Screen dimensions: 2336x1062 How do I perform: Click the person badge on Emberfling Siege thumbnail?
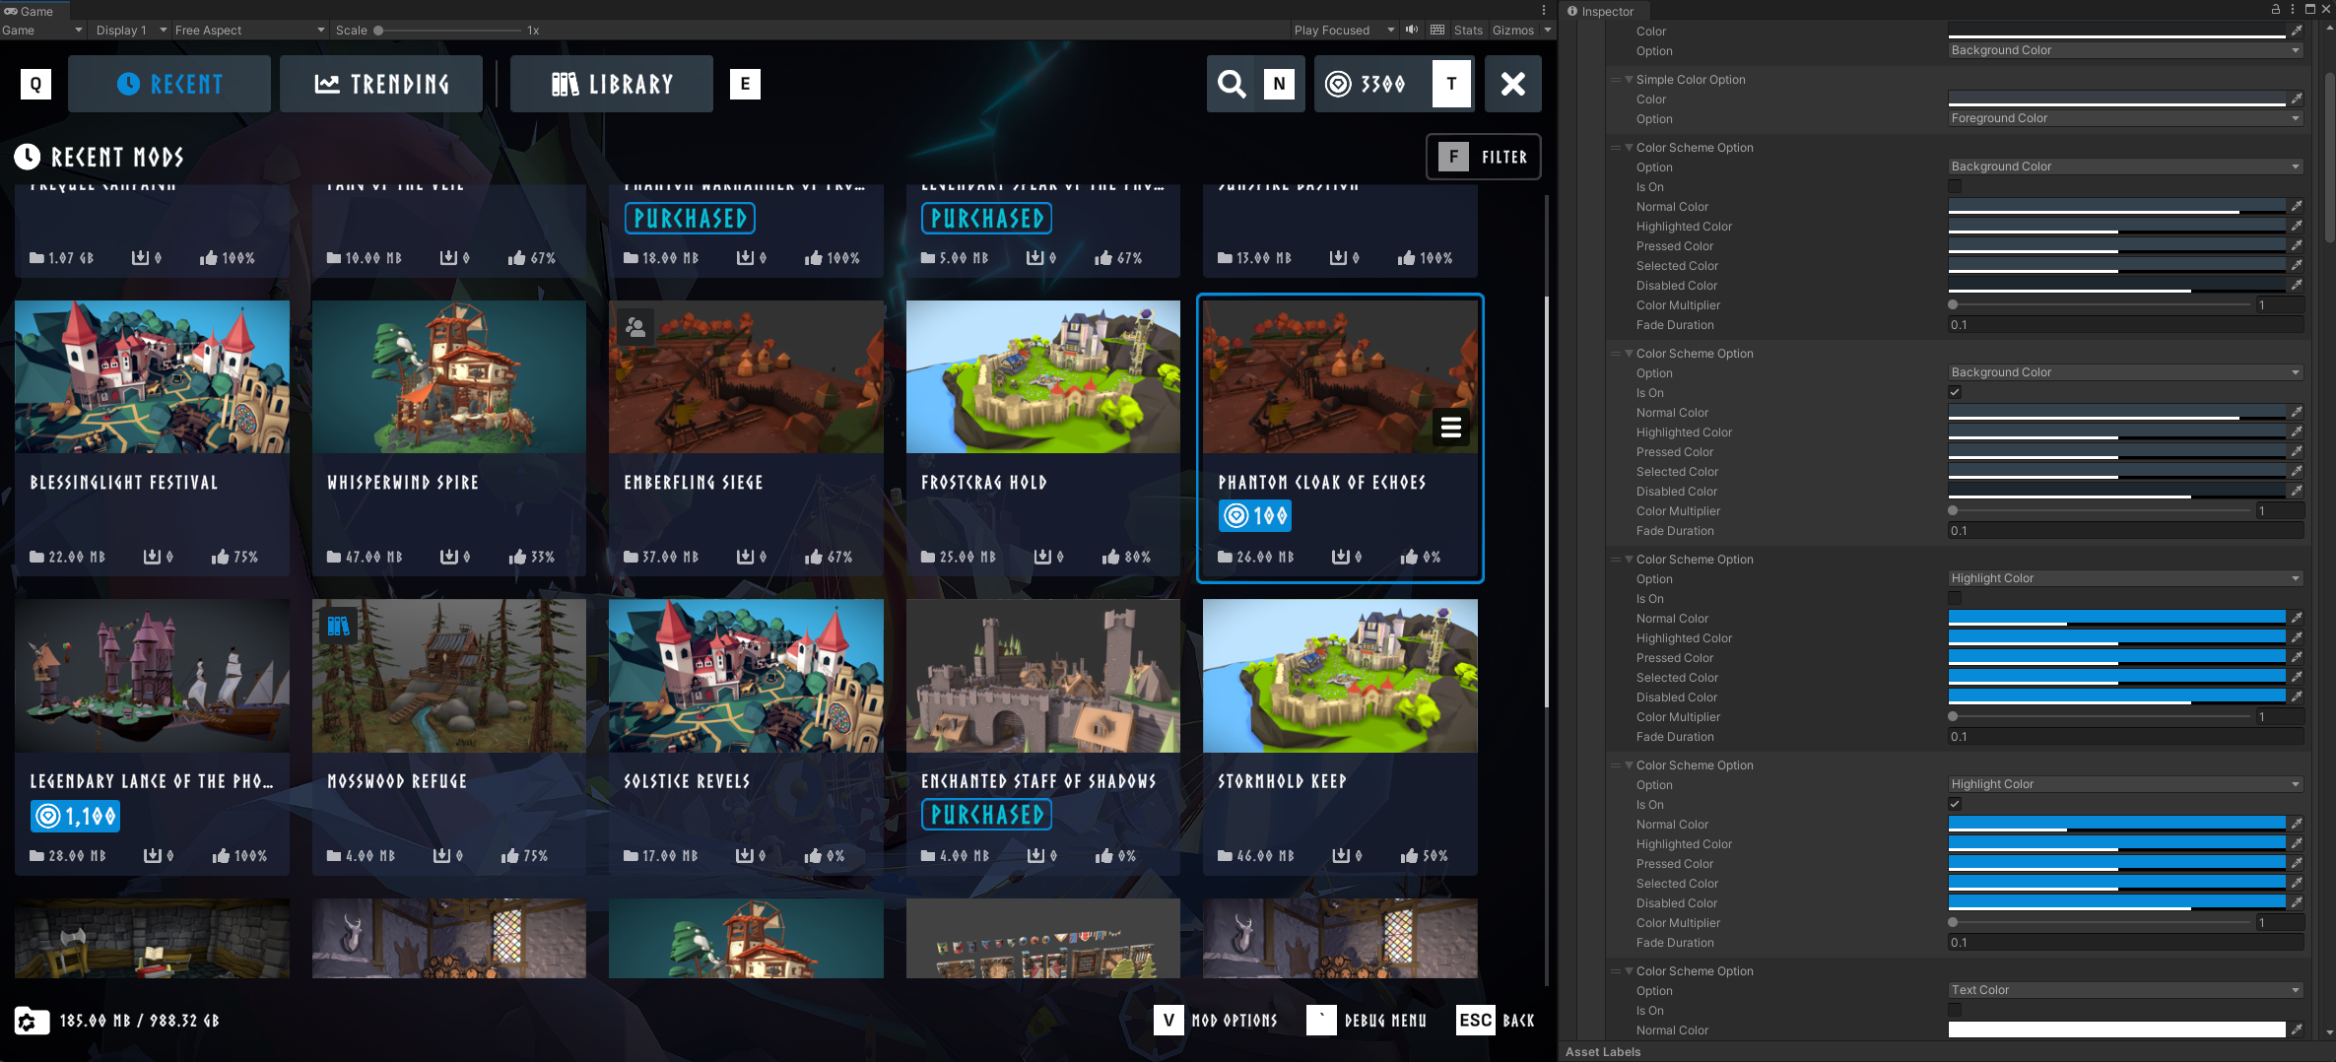tap(635, 328)
